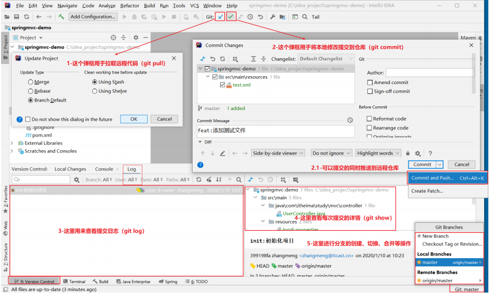Click the Diff lock scrolling icon
Screen dimensions: 491x300
point(408,153)
